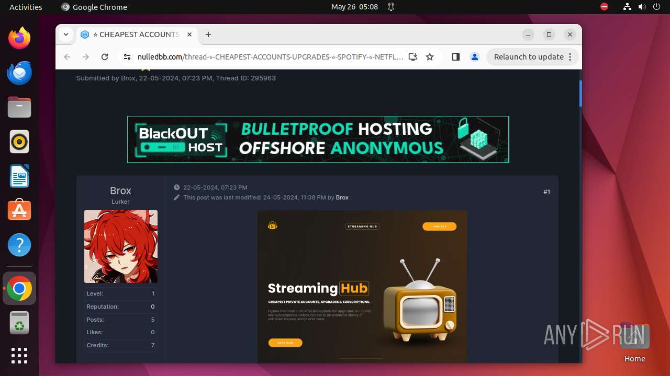The height and width of the screenshot is (376, 670).
Task: Click the BlackOUT Host banner ad
Action: coord(318,139)
